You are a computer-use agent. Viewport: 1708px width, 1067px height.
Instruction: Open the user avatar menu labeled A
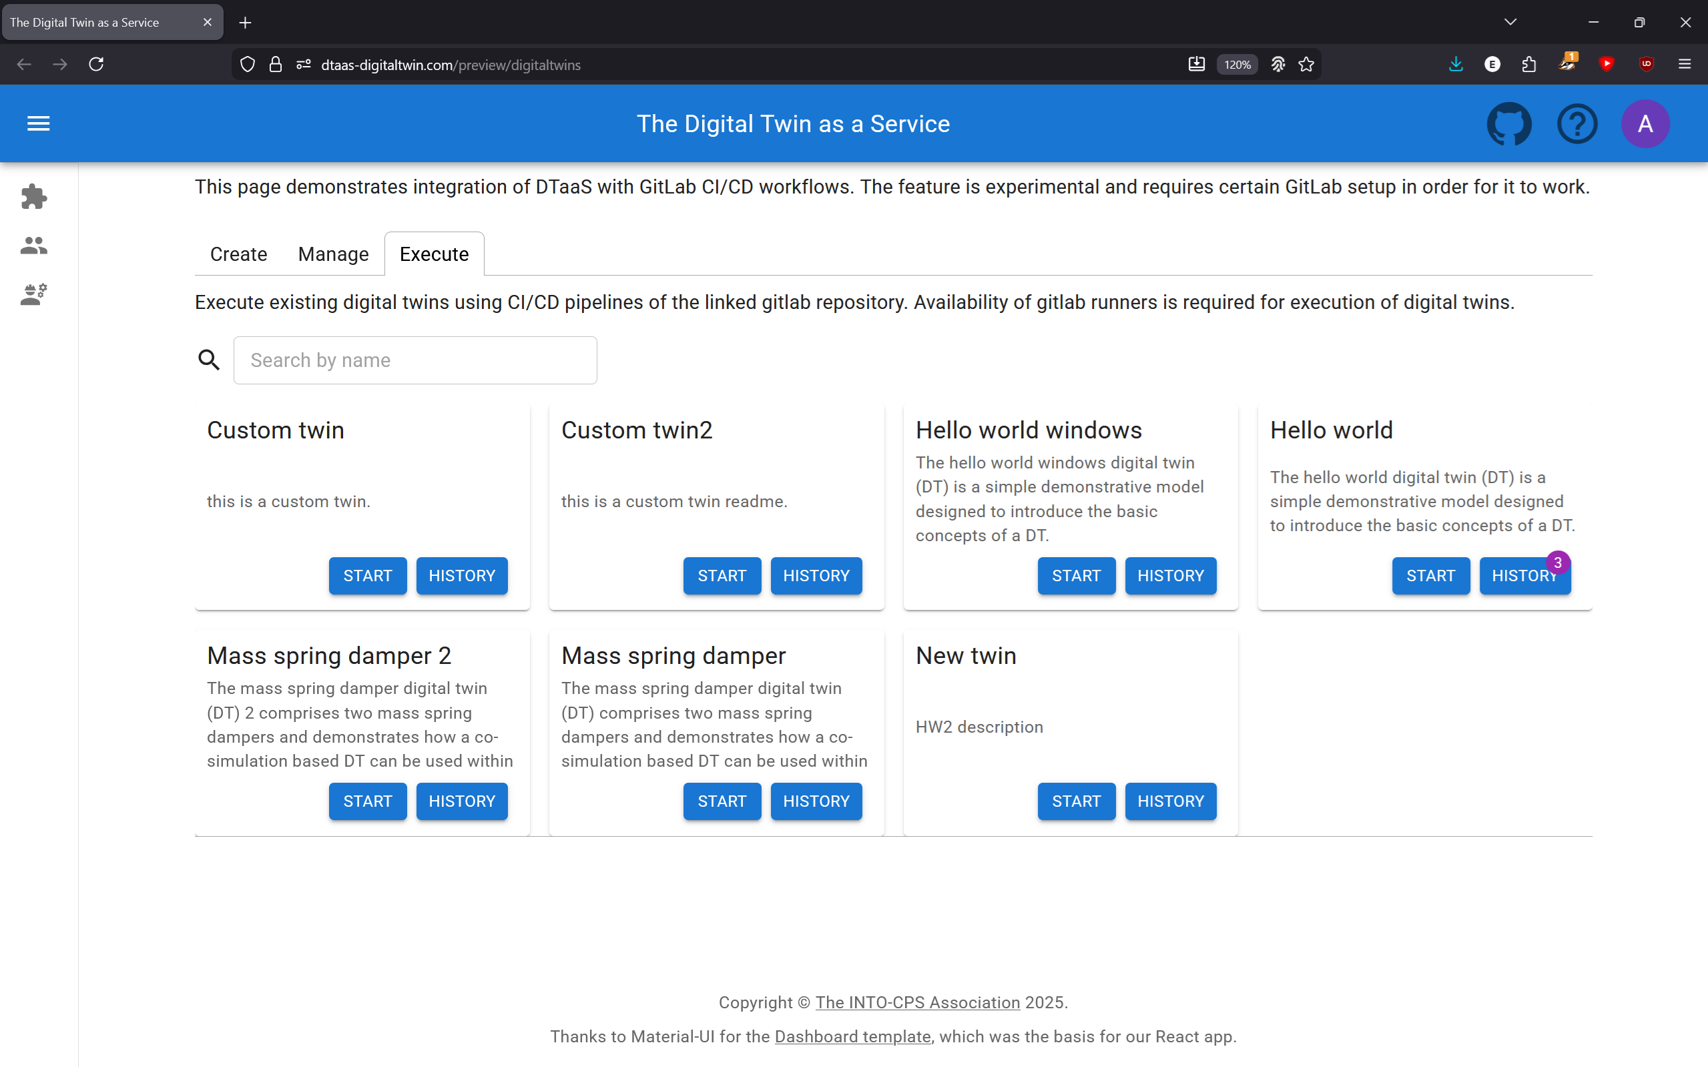(1645, 123)
